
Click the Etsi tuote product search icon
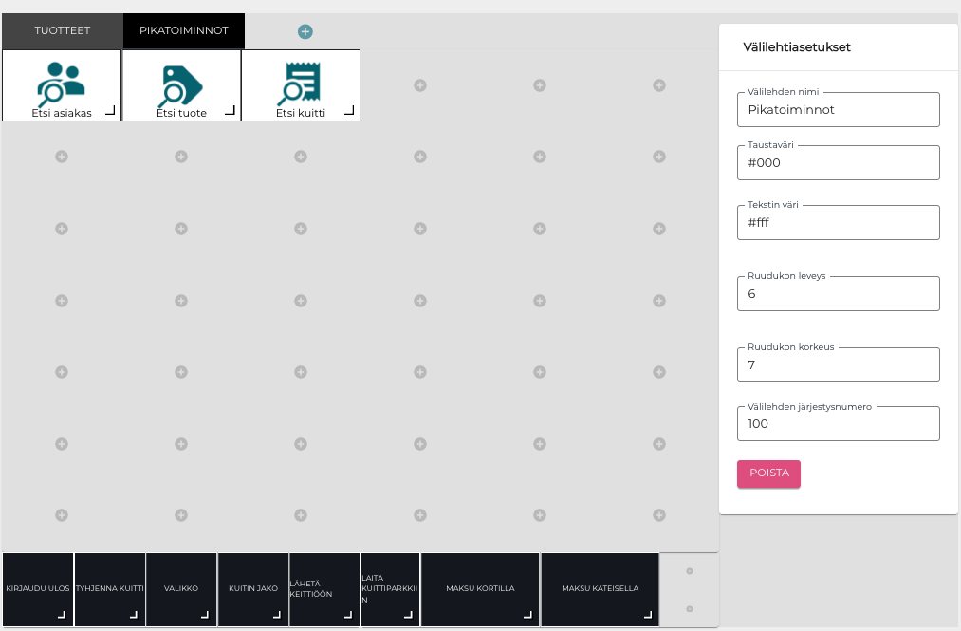180,84
